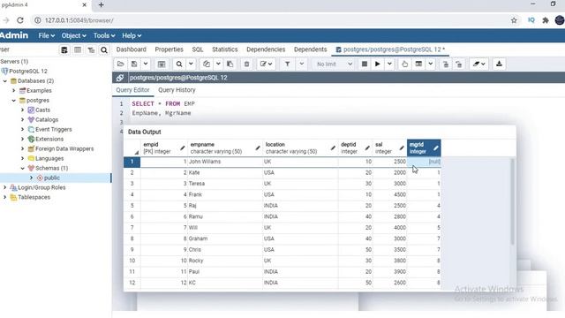Switch to the Dependents tab
565x318 pixels.
(310, 49)
